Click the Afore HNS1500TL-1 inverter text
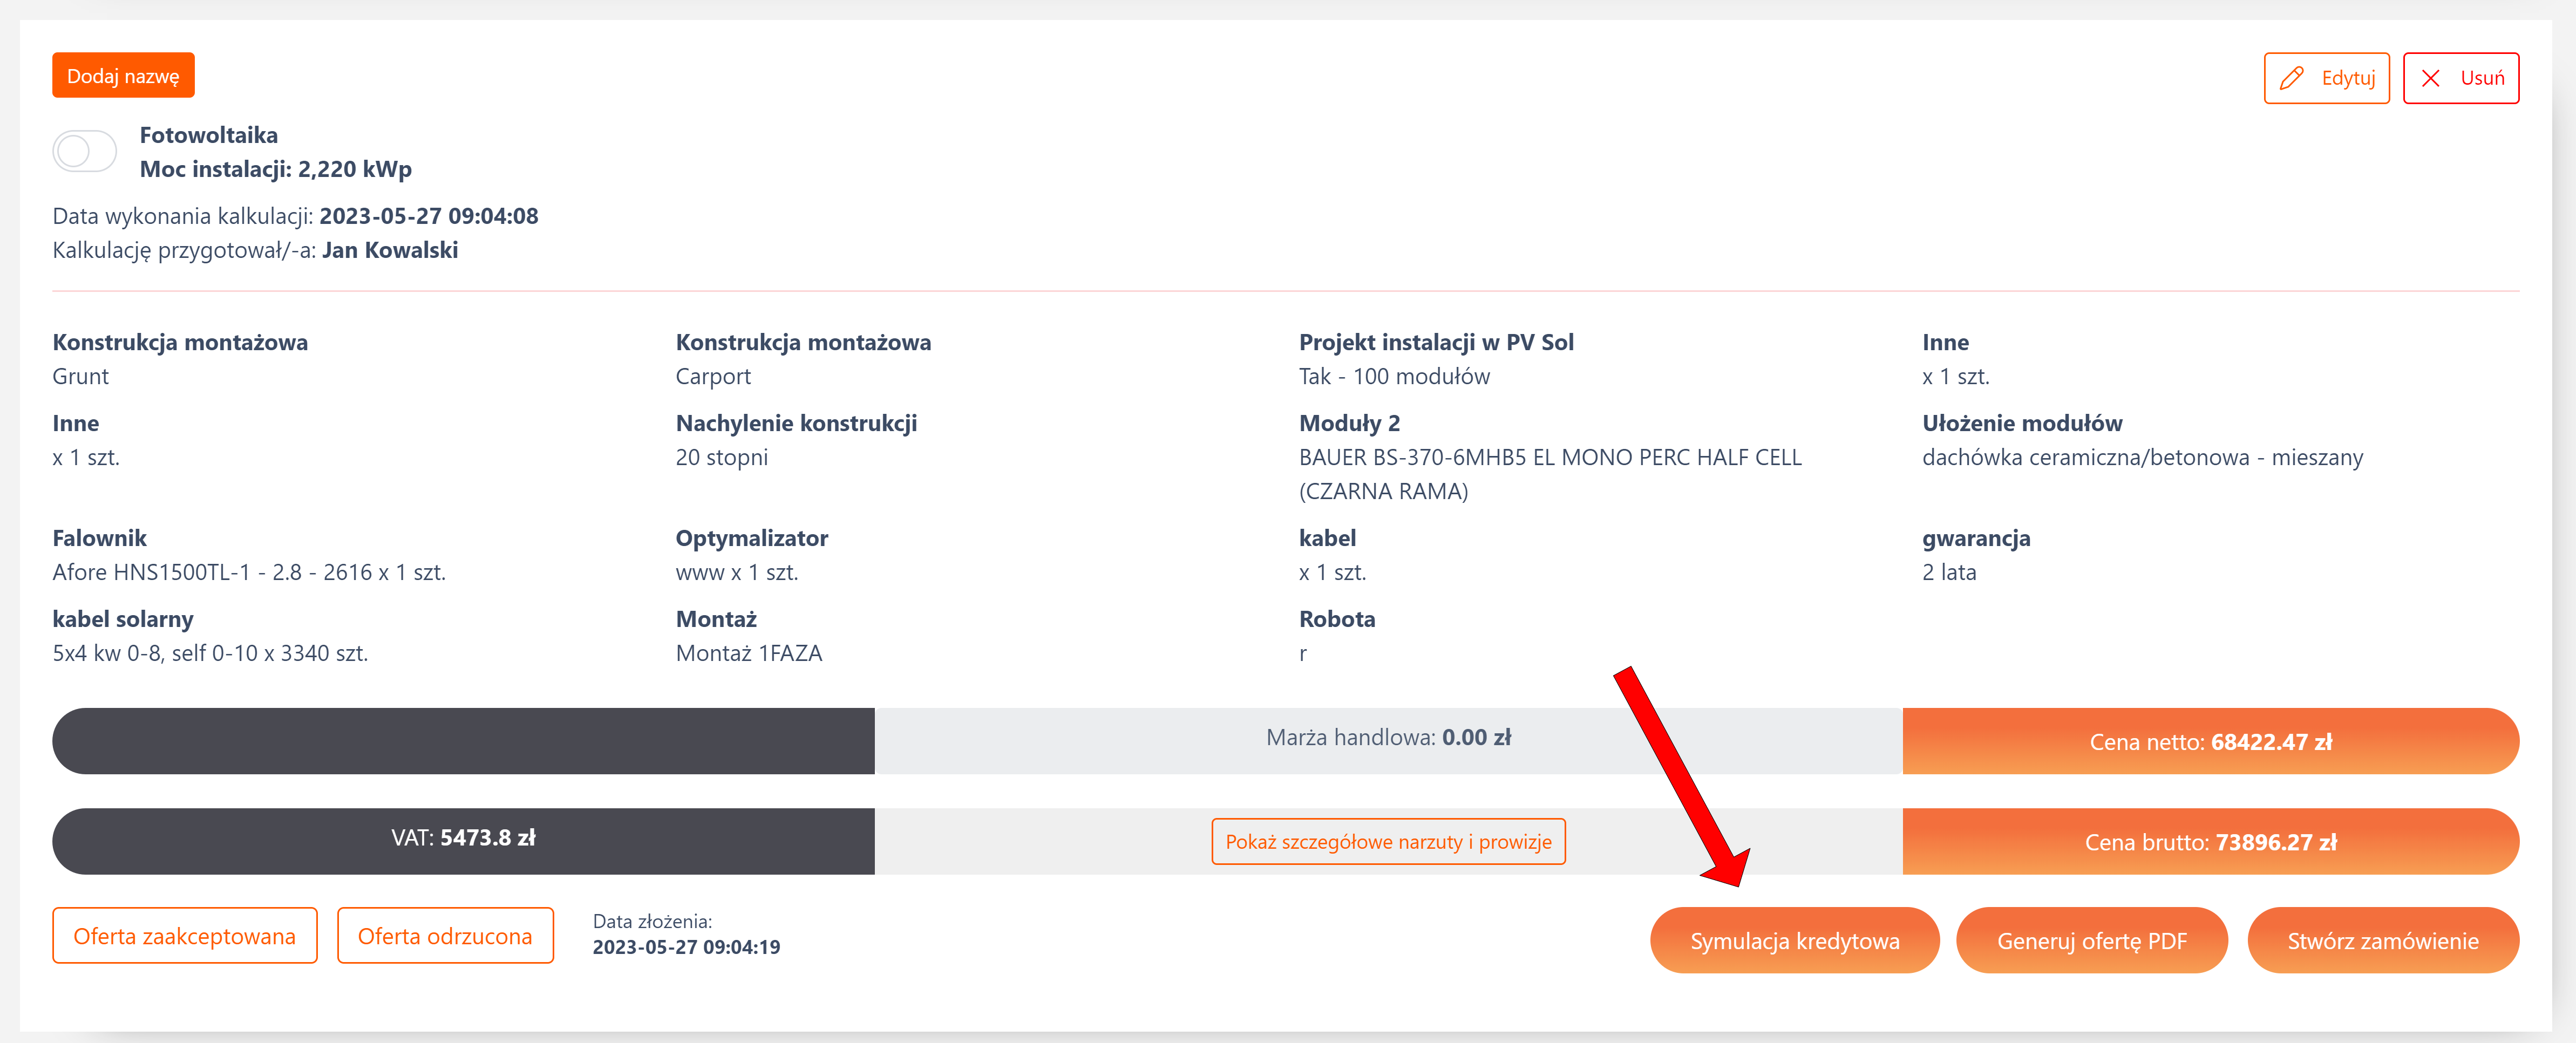 coord(249,572)
